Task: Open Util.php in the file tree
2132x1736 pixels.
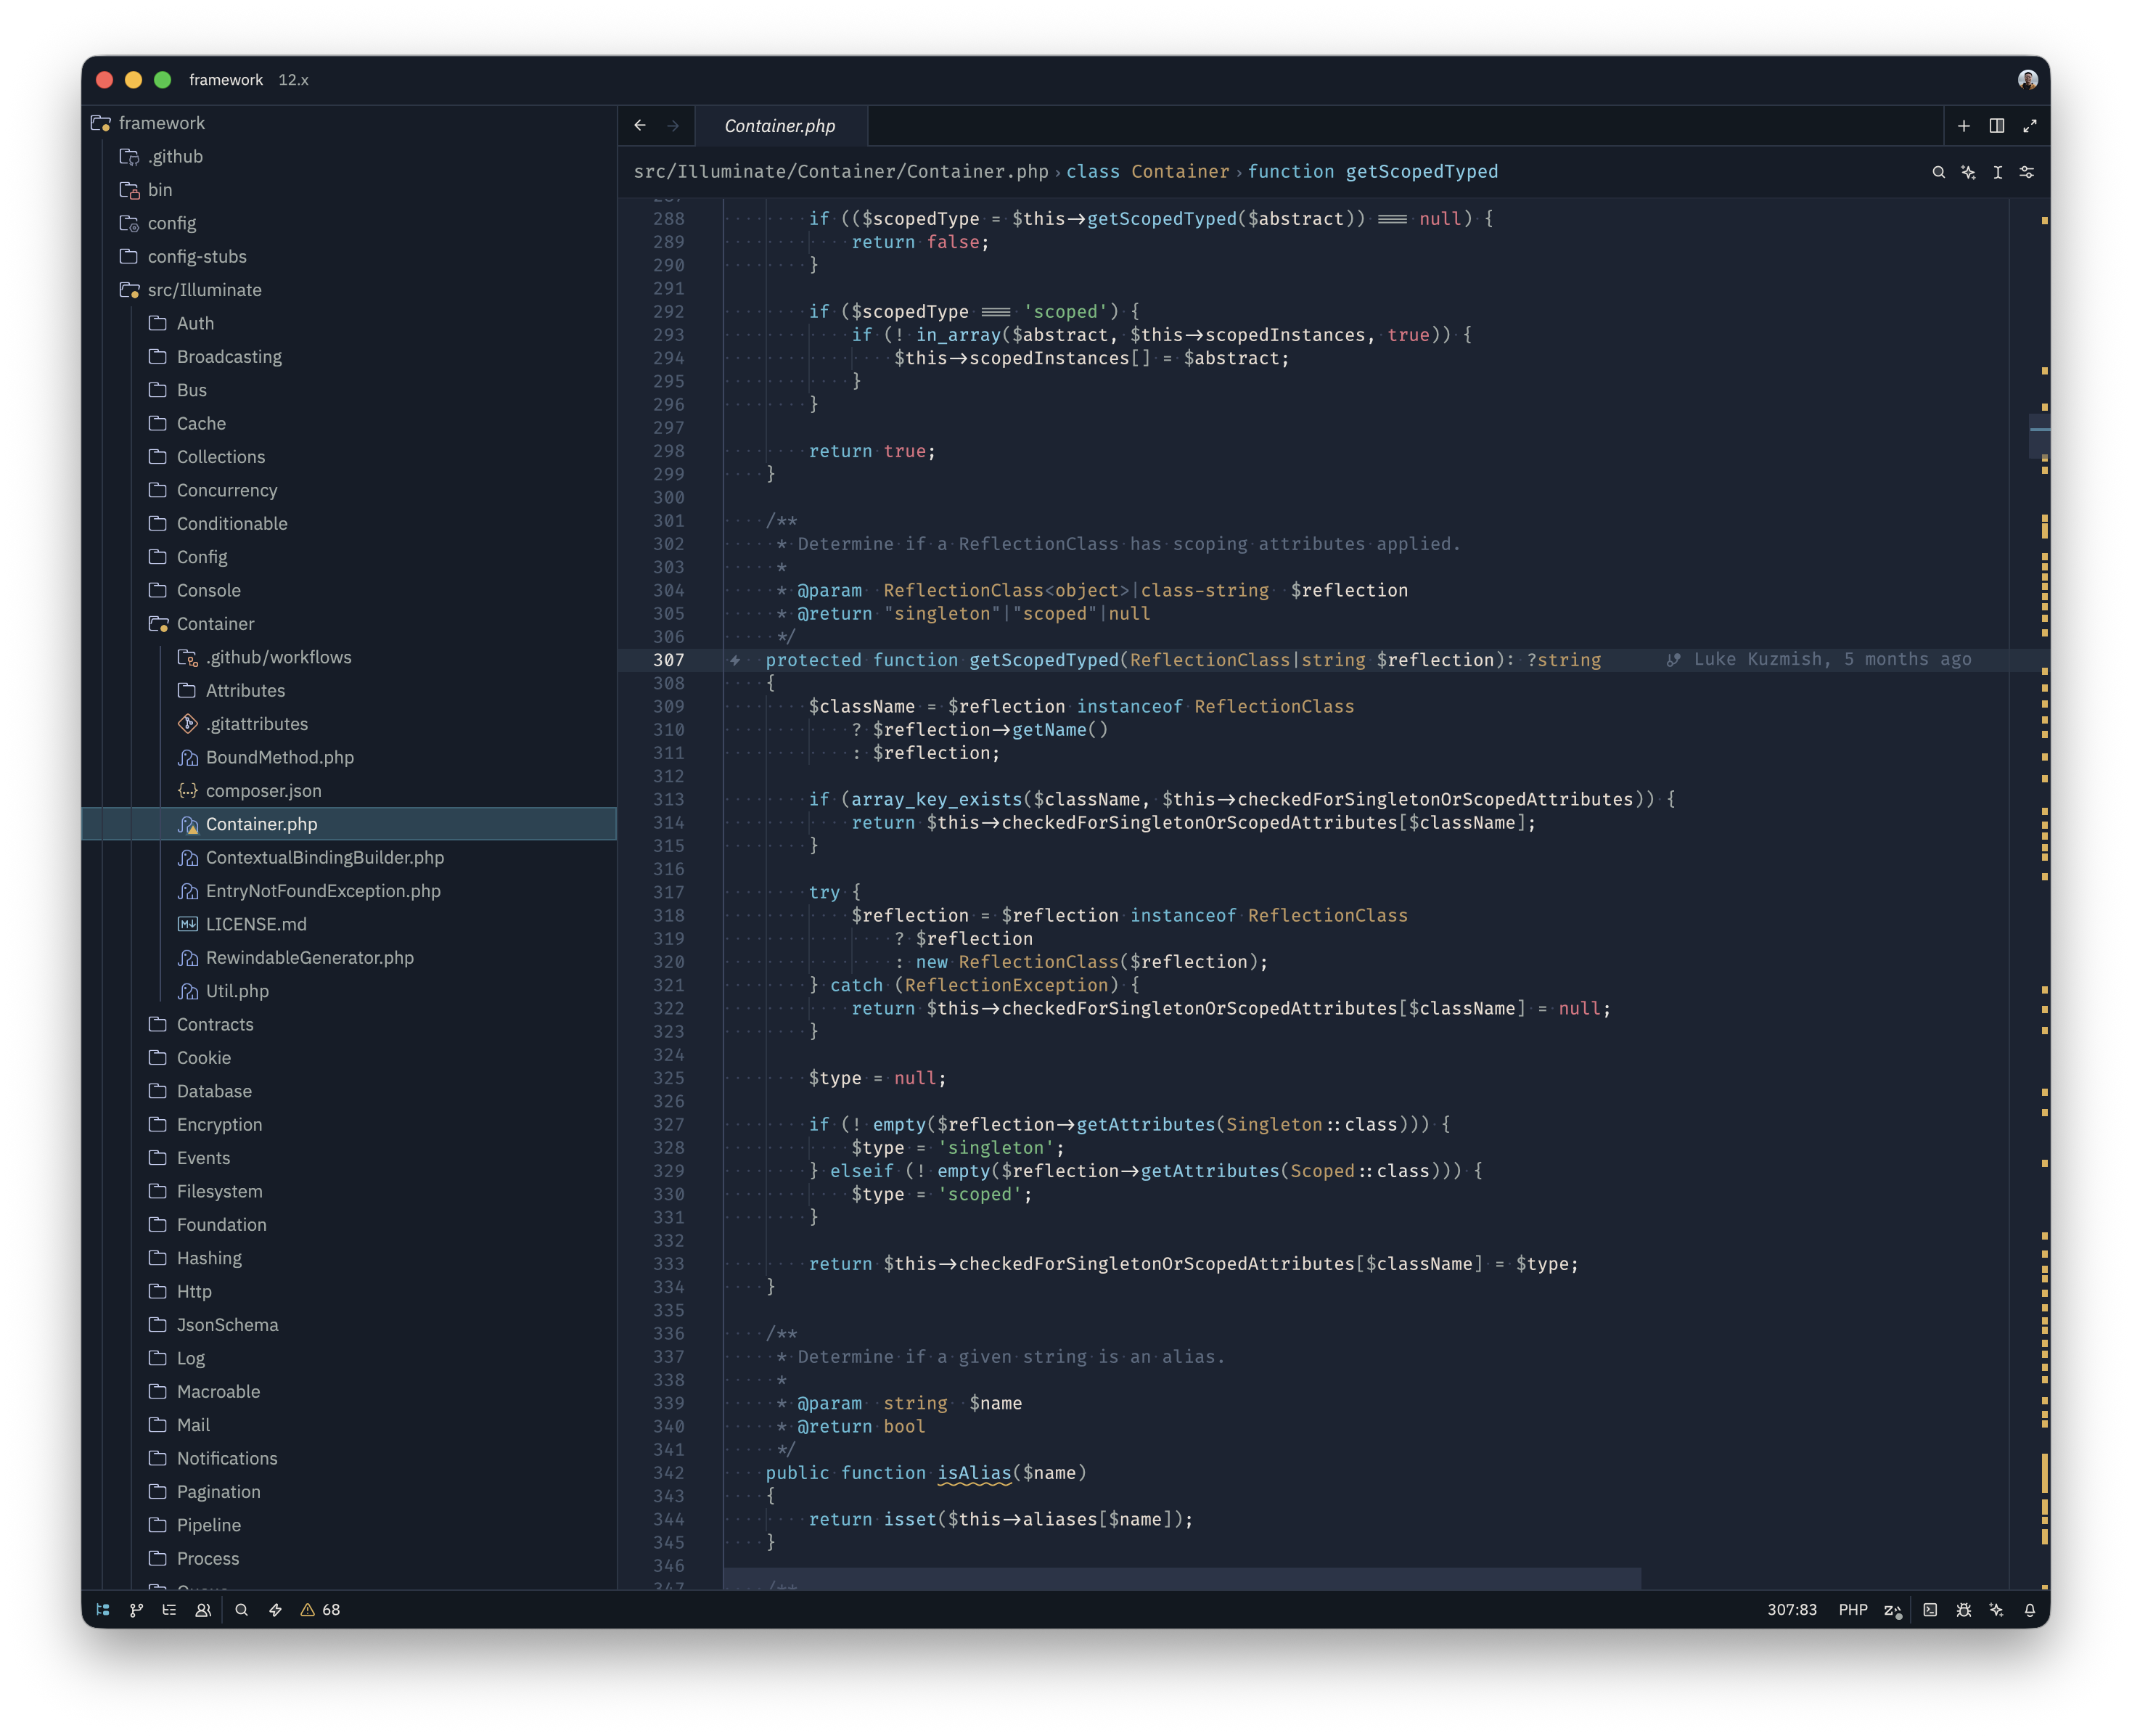Action: click(x=349, y=991)
